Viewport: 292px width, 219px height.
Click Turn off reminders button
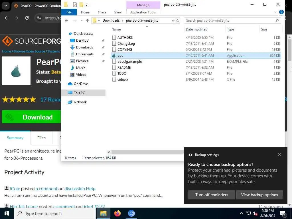tap(212, 195)
